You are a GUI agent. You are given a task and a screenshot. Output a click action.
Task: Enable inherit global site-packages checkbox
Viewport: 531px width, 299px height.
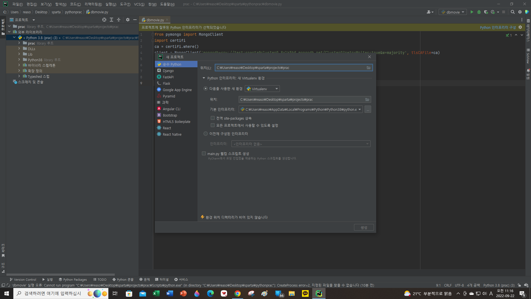(x=213, y=118)
